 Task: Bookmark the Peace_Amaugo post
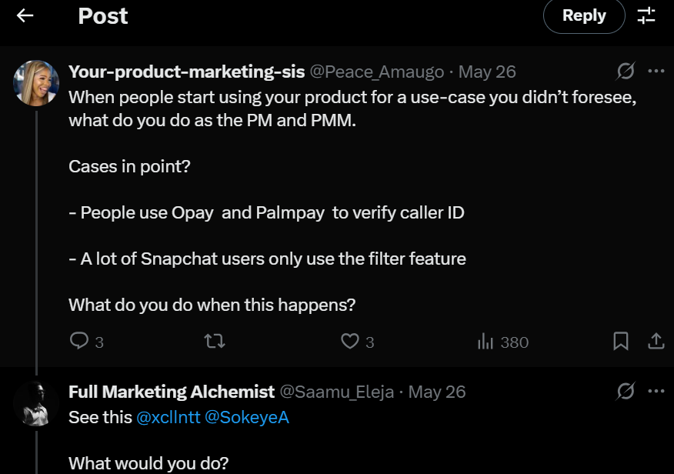621,341
